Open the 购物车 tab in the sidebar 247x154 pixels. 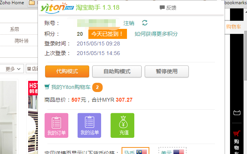[233, 27]
